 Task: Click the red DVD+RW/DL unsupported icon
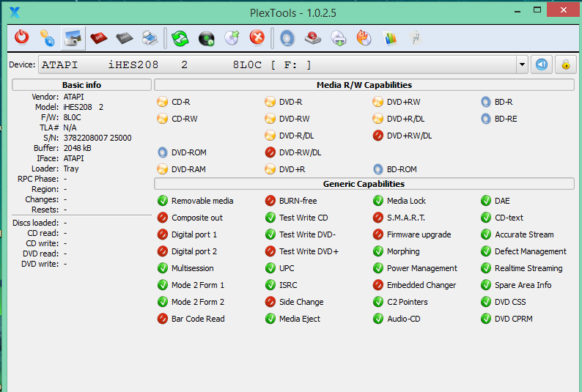pyautogui.click(x=377, y=136)
